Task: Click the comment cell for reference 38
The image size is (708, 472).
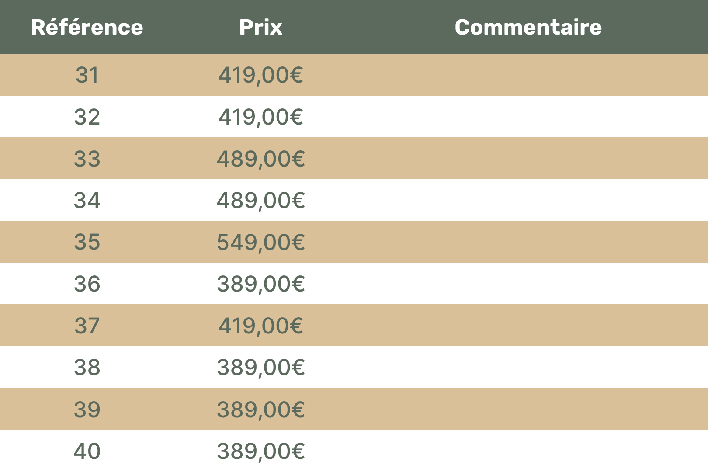Action: (x=528, y=367)
